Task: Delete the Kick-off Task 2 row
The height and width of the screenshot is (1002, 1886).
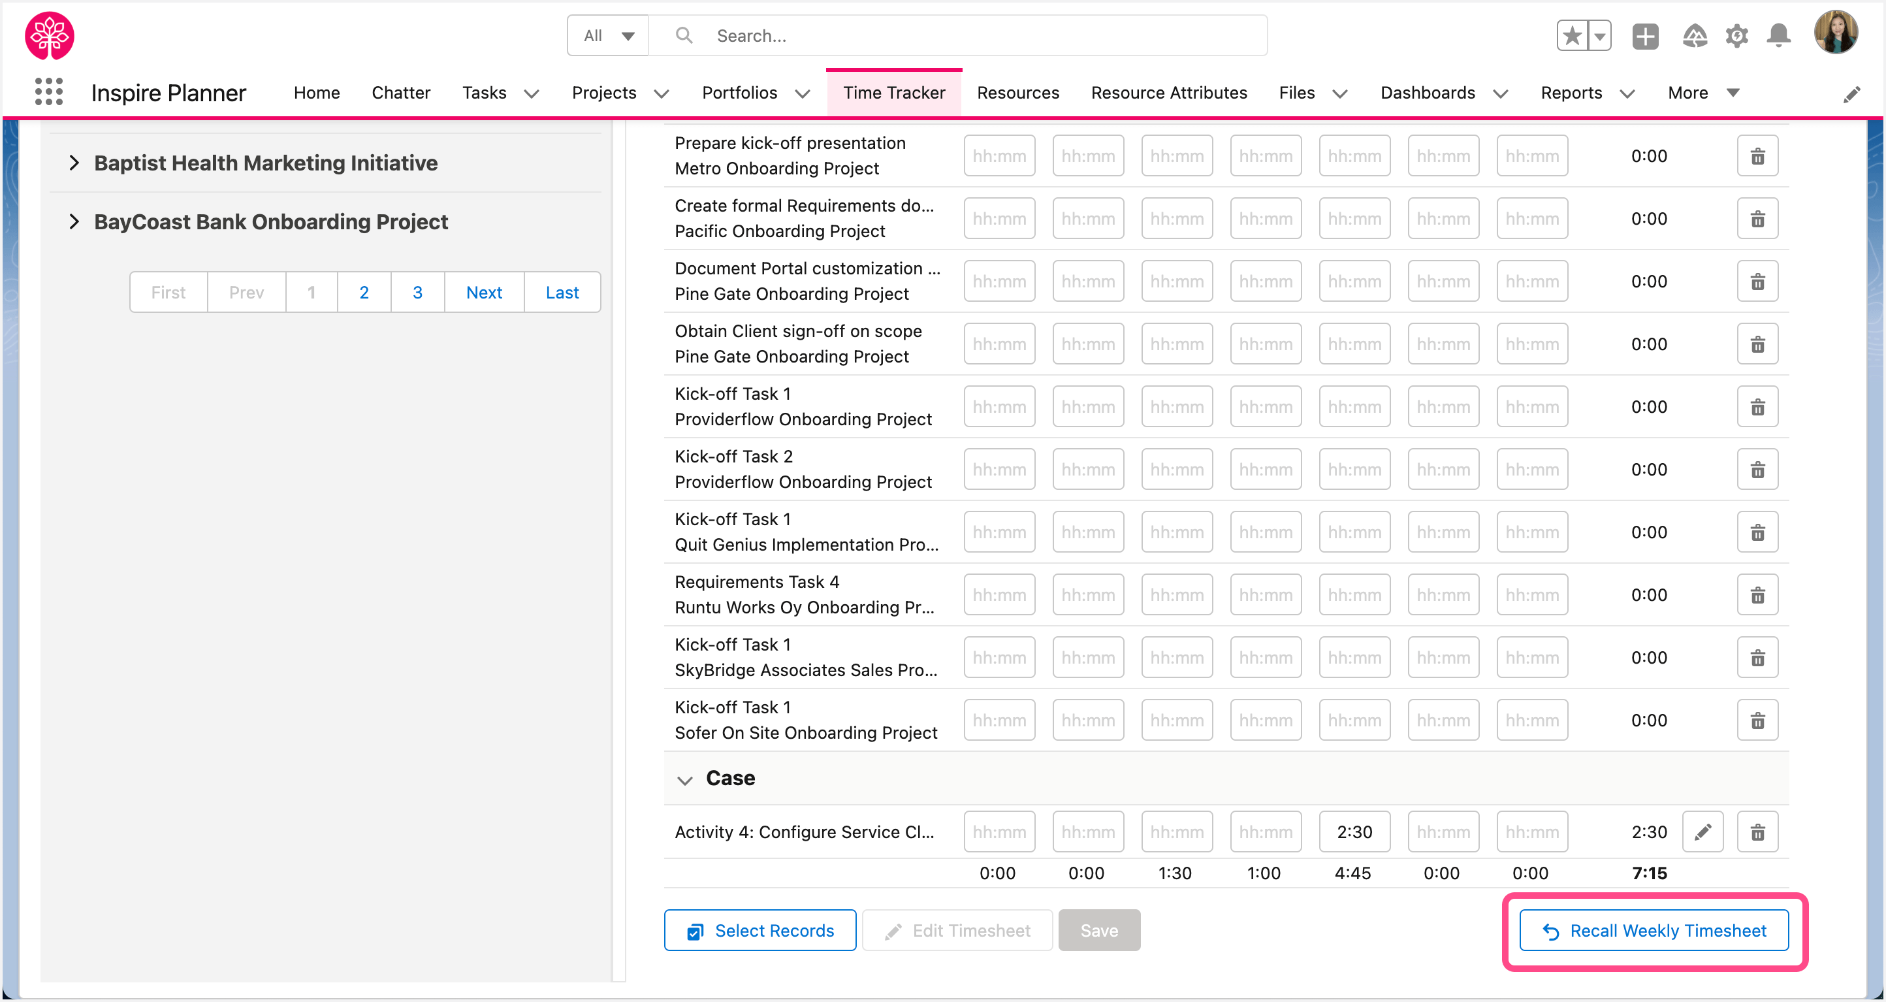Action: point(1758,469)
